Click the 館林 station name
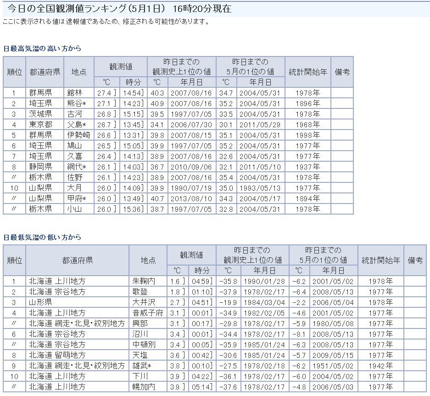 coord(75,93)
